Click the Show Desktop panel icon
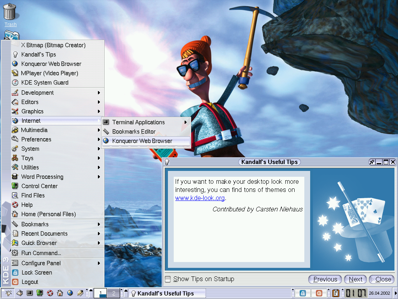 pyautogui.click(x=19, y=293)
